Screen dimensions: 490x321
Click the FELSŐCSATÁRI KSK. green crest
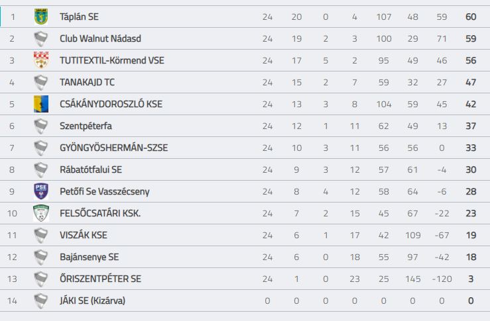[x=41, y=213]
